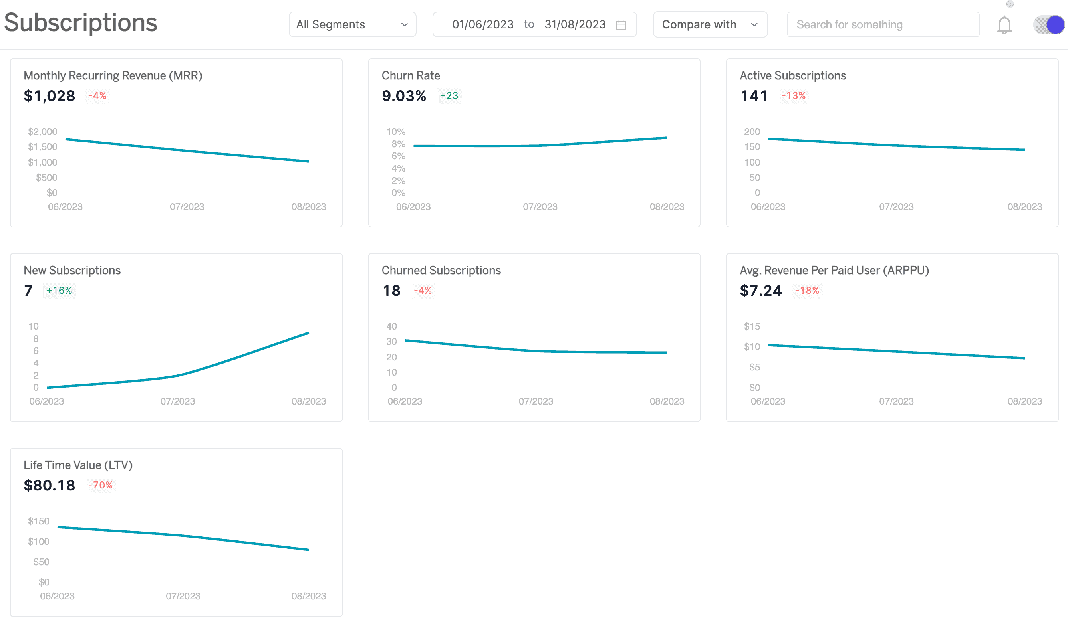Screen dimensions: 1068x621
Task: Expand the Compare With dropdown
Action: pyautogui.click(x=709, y=24)
